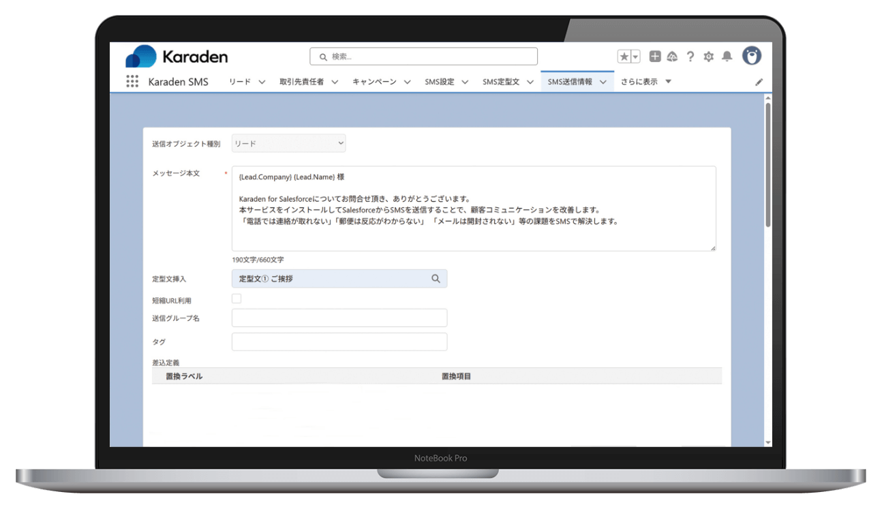Click the Karaden logo
Image resolution: width=882 pixels, height=507 pixels.
click(177, 57)
